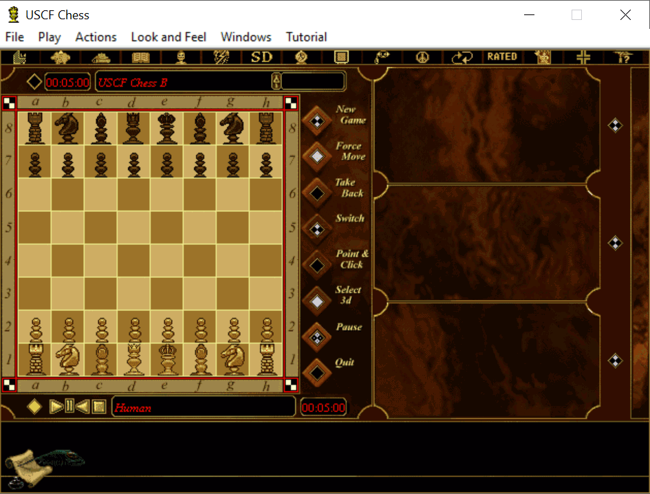Click the stop square playback control
Image resolution: width=650 pixels, height=494 pixels.
pyautogui.click(x=99, y=407)
